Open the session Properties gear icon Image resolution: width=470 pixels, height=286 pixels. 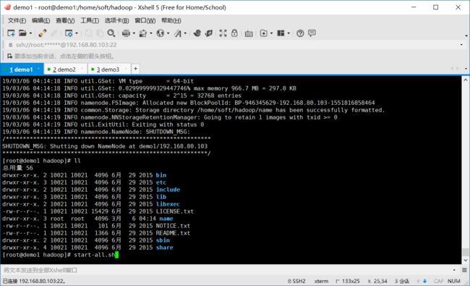(x=69, y=33)
